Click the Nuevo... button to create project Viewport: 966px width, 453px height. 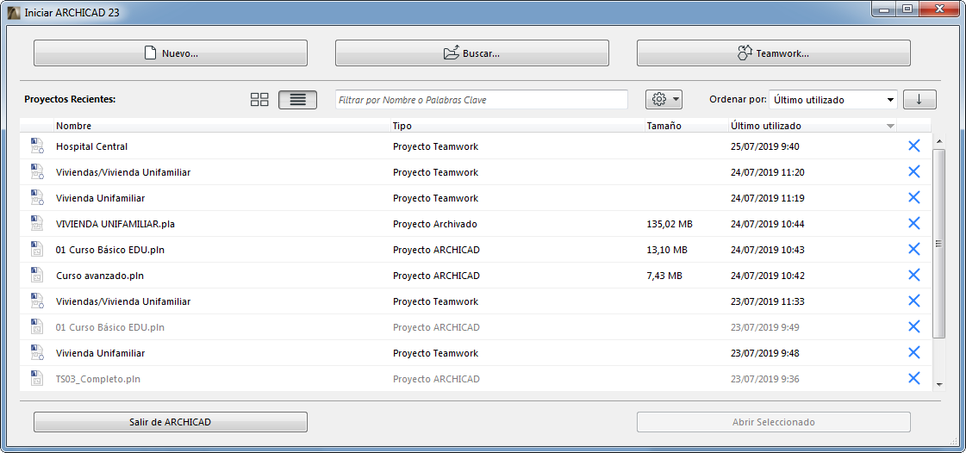click(x=170, y=53)
